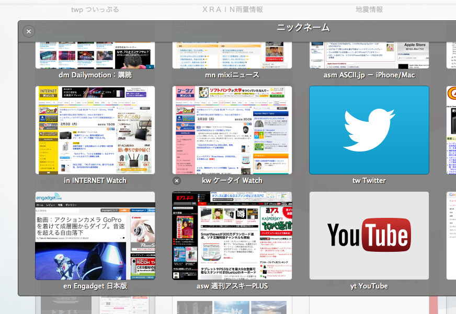The height and width of the screenshot is (314, 456).
Task: Open the asm ASCII.jp thumbnail
Action: [369, 55]
